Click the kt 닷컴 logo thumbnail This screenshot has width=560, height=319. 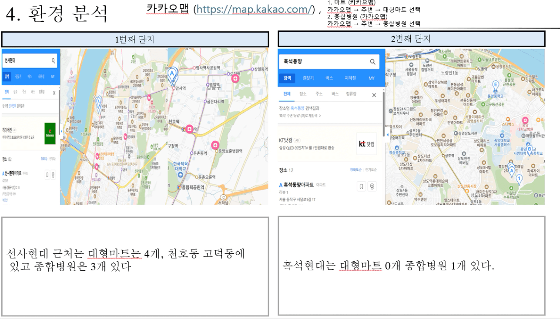[366, 144]
